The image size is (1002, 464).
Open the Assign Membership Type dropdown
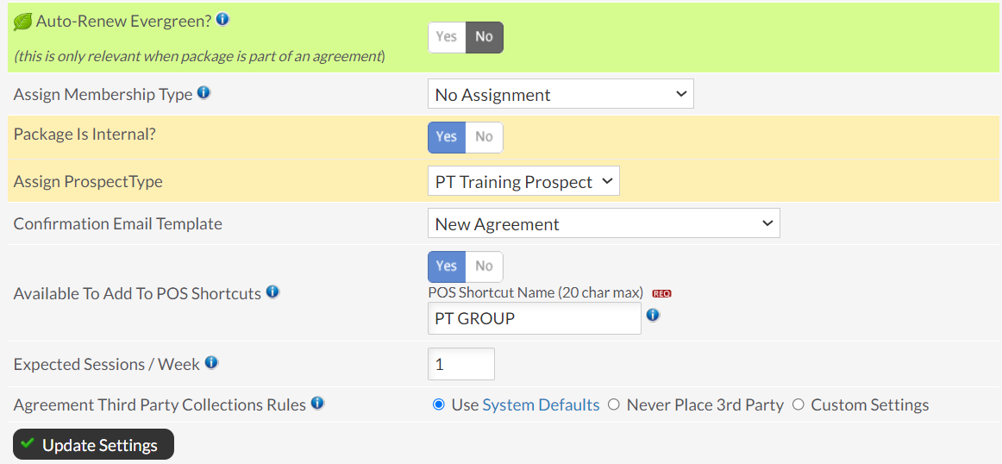tap(560, 95)
